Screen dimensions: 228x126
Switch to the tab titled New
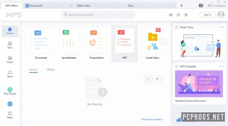coord(151,6)
